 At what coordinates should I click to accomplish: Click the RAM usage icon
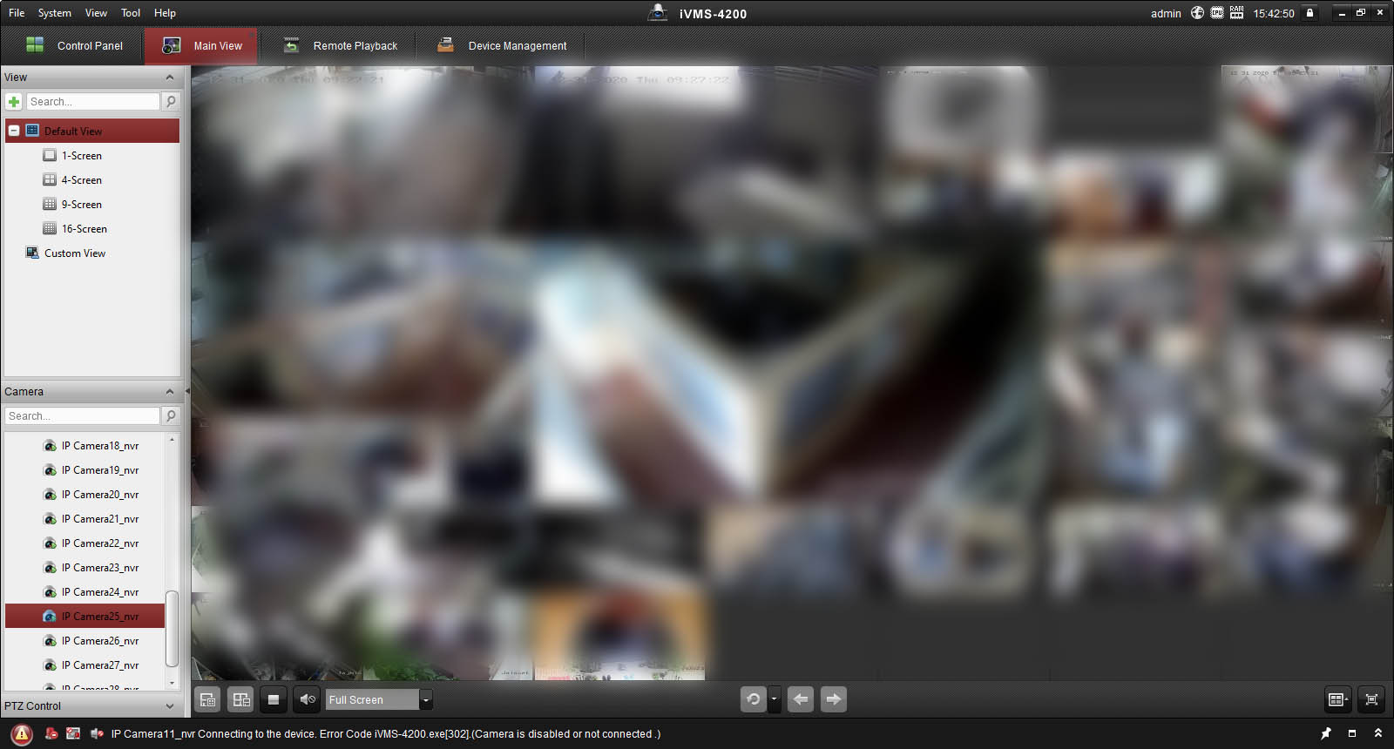(1236, 13)
